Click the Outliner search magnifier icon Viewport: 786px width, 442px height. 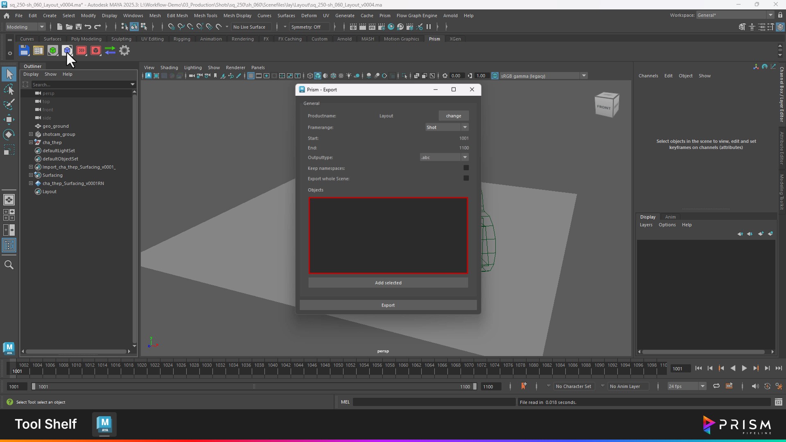(x=9, y=265)
